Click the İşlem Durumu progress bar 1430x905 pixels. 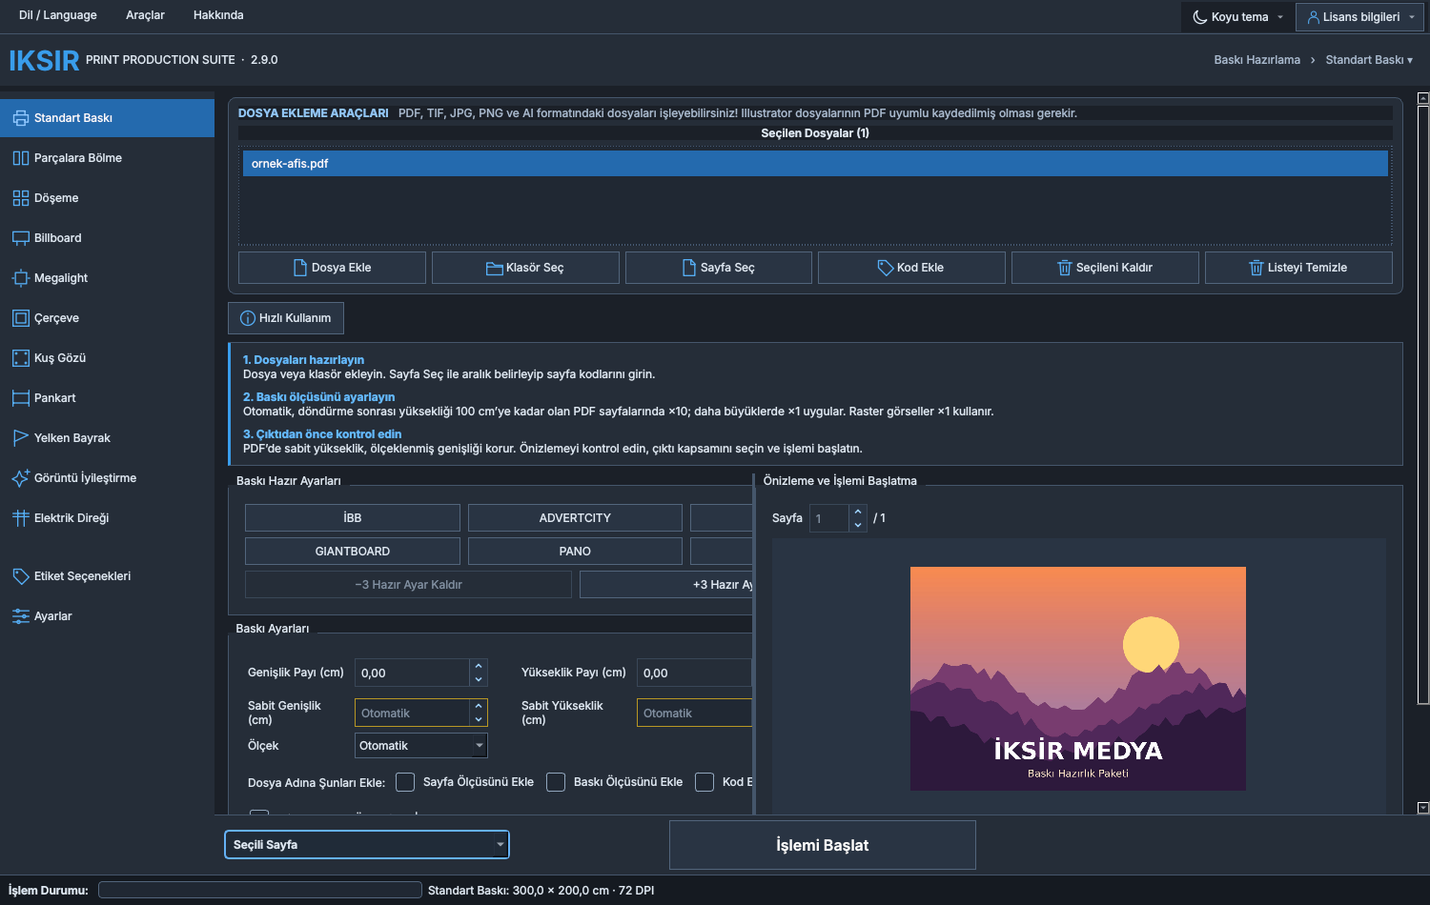click(260, 890)
